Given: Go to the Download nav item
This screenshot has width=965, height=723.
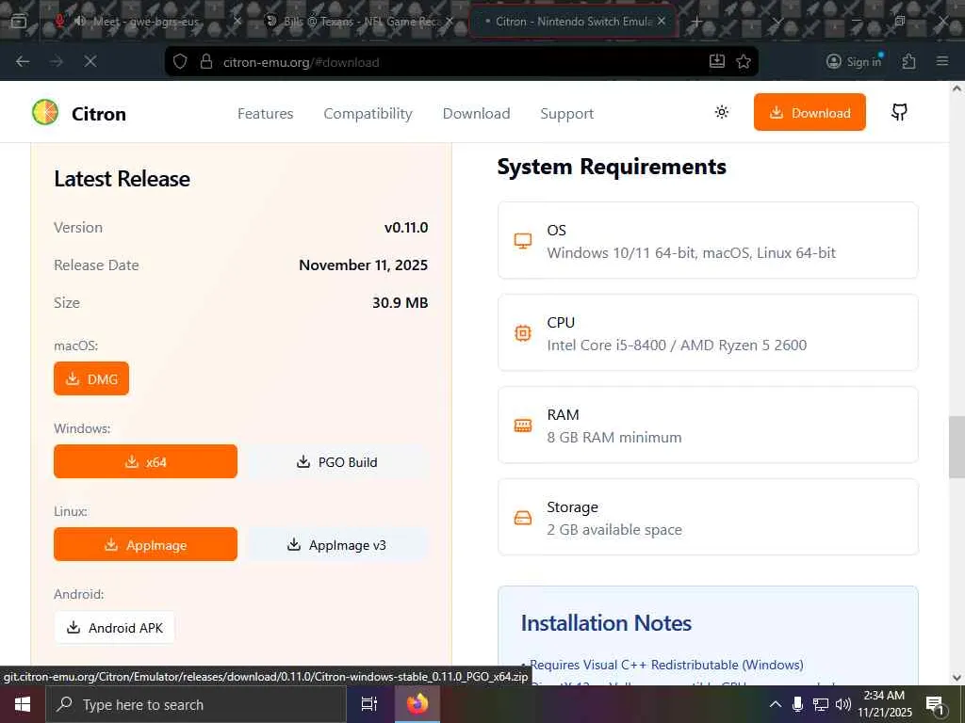Looking at the screenshot, I should click(x=476, y=114).
